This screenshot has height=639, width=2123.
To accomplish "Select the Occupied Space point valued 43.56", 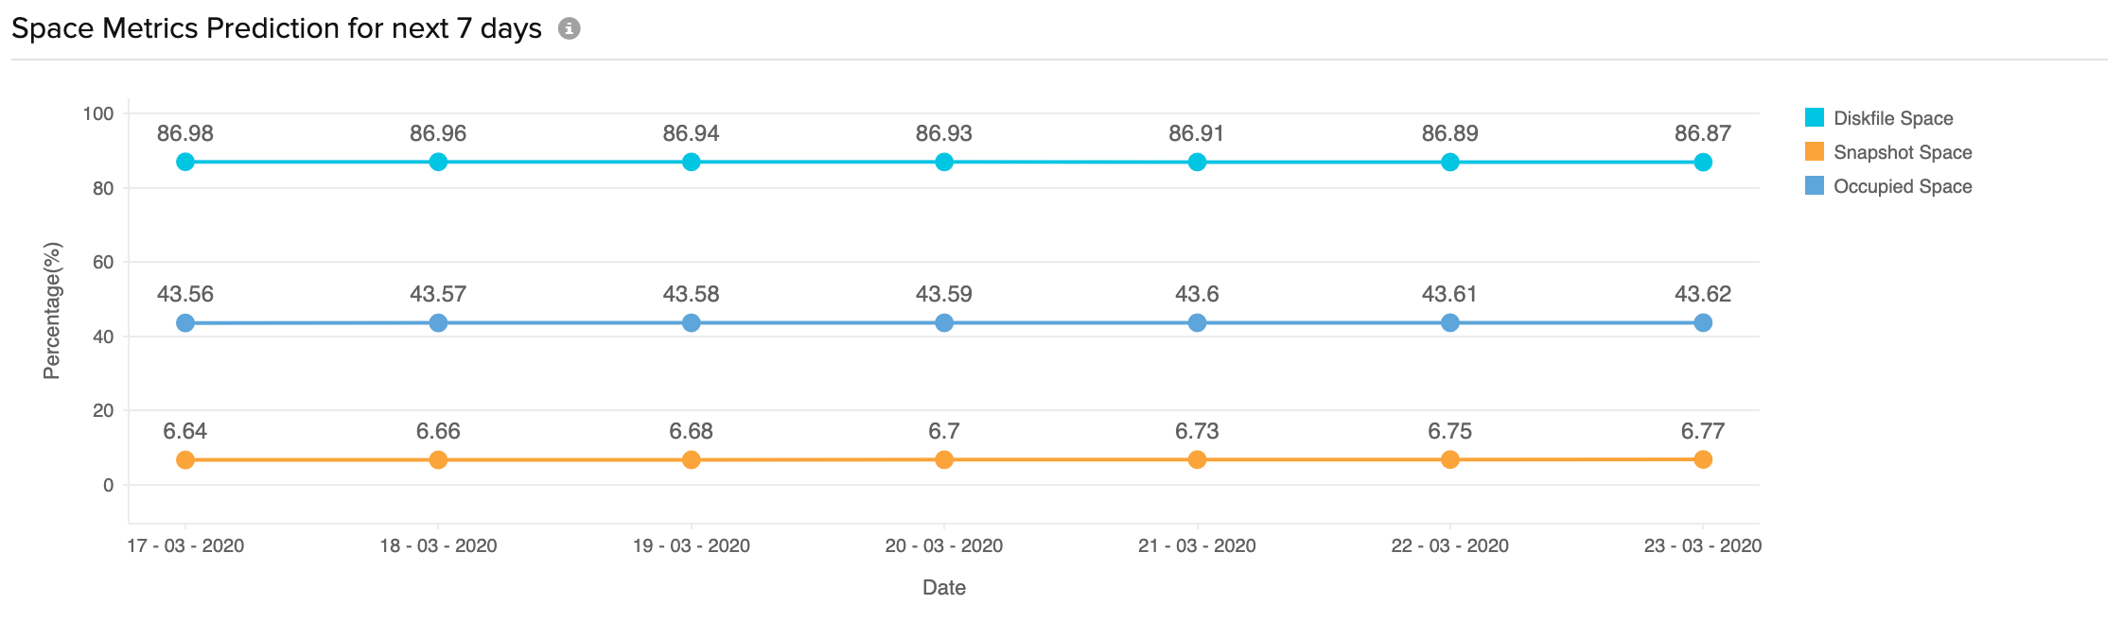I will [x=185, y=323].
